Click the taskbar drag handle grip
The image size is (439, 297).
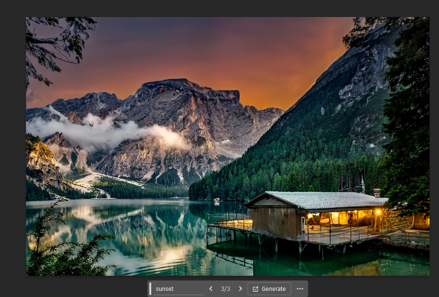150,289
